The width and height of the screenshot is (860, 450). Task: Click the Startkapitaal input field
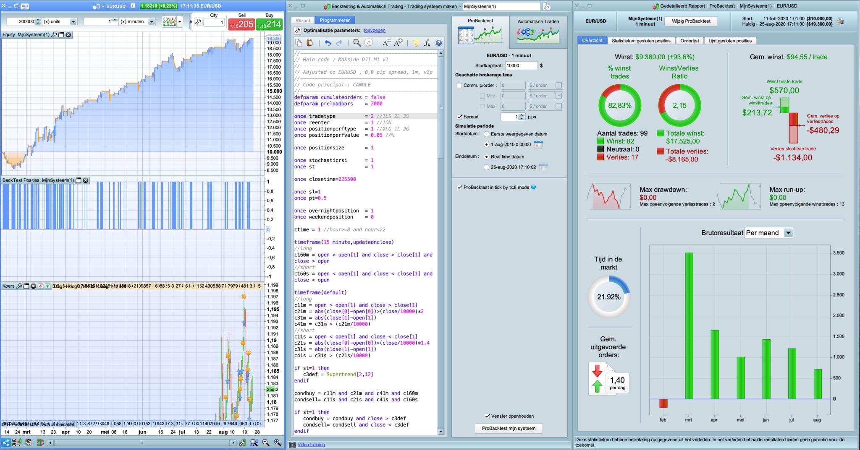click(521, 65)
